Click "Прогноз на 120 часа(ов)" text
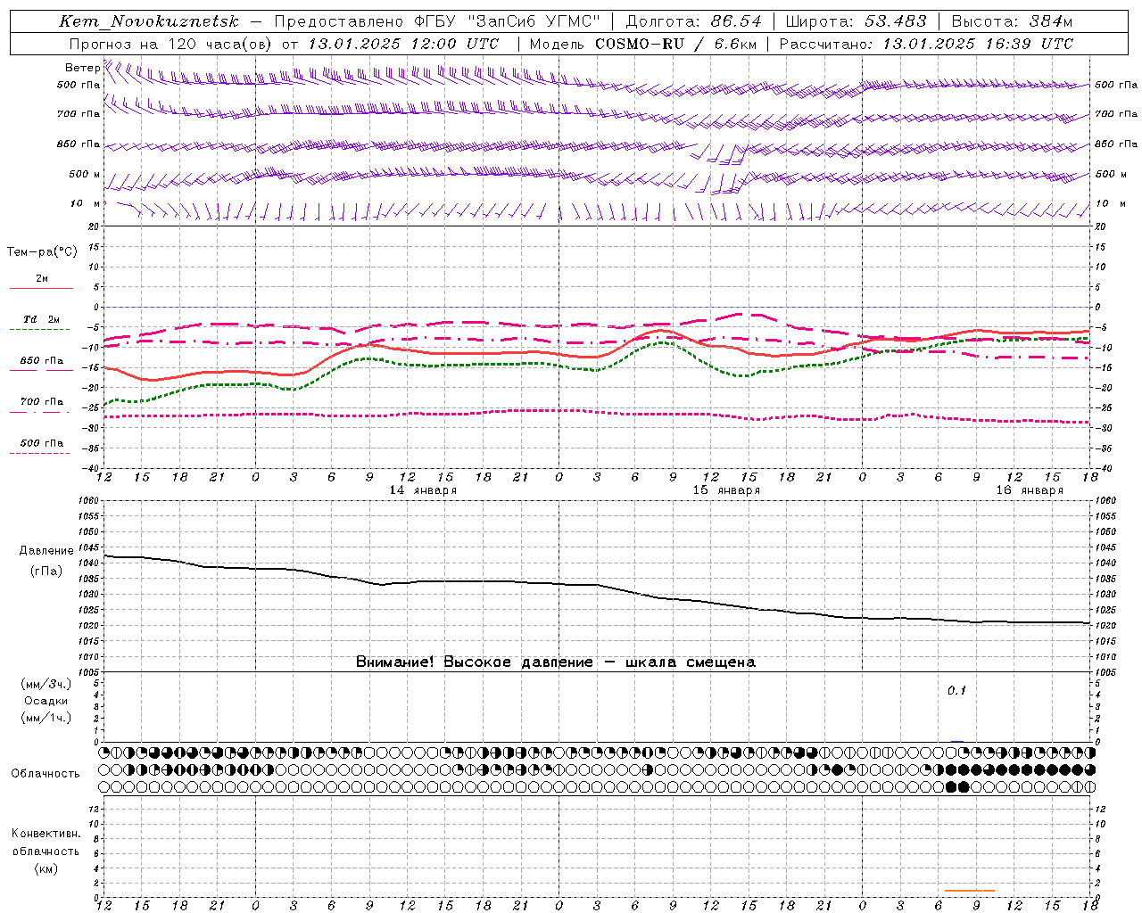The image size is (1142, 913). point(171,44)
